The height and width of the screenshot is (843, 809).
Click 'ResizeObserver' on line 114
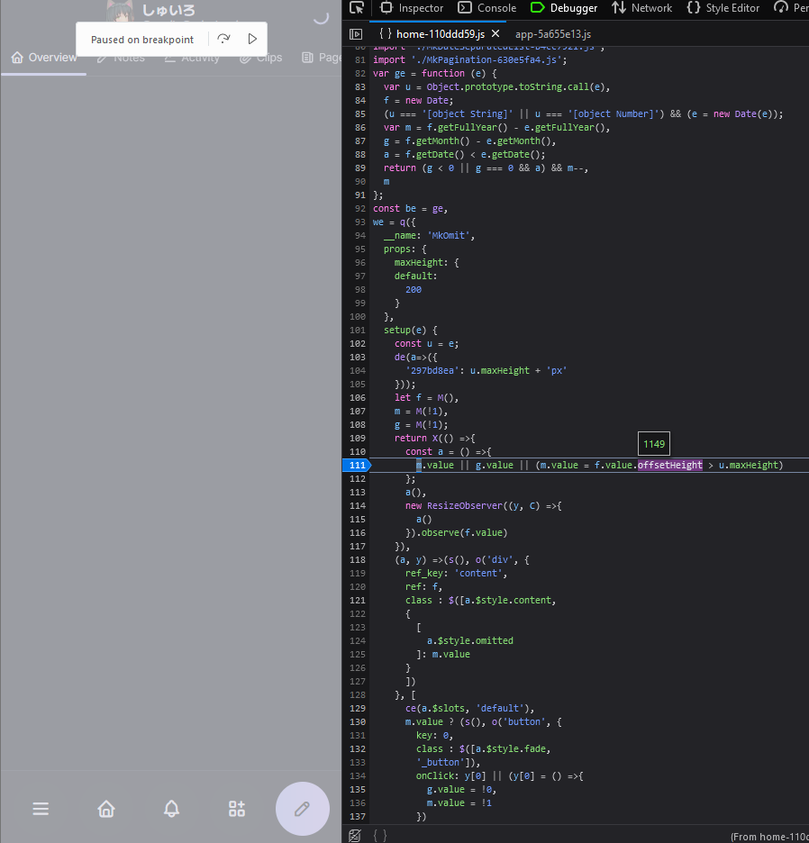465,505
